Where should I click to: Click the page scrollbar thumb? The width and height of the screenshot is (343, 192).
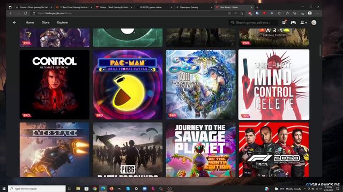[x=320, y=50]
